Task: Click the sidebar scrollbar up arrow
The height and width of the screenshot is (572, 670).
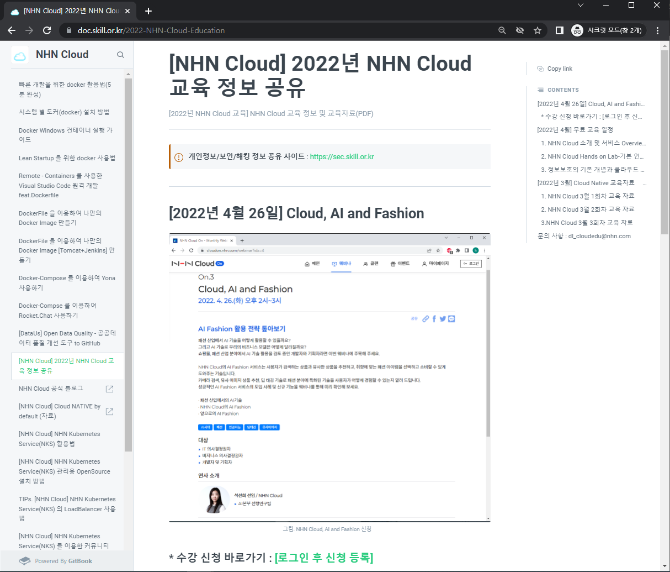Action: (x=129, y=74)
